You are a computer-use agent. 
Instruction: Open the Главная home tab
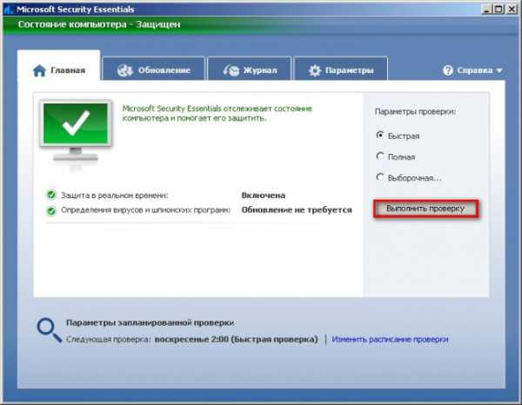(x=58, y=65)
